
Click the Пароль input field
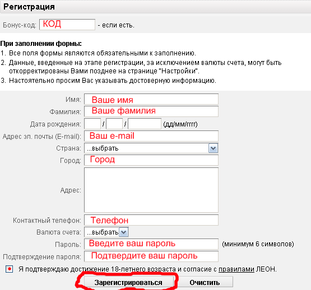point(151,244)
